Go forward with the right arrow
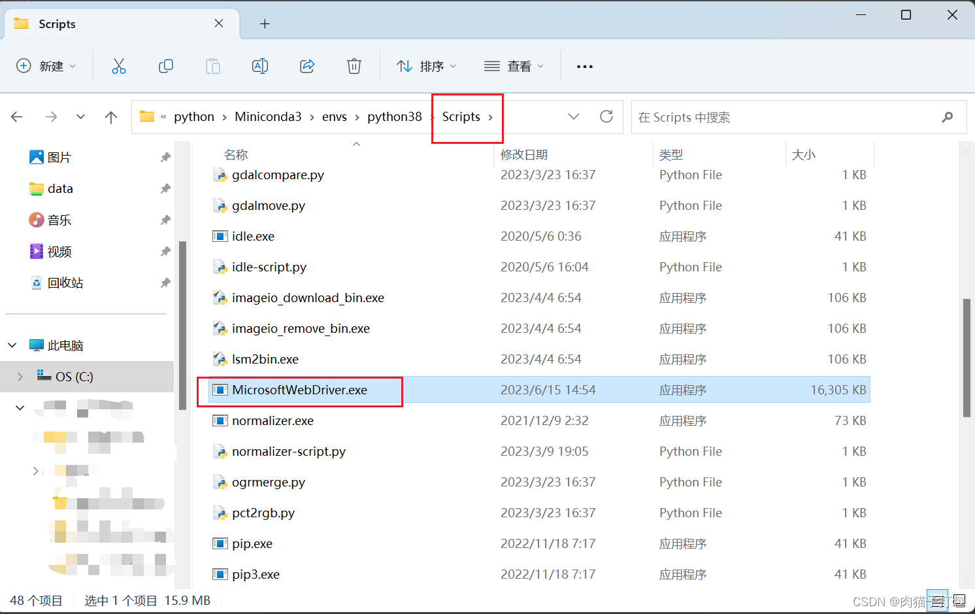 (51, 117)
